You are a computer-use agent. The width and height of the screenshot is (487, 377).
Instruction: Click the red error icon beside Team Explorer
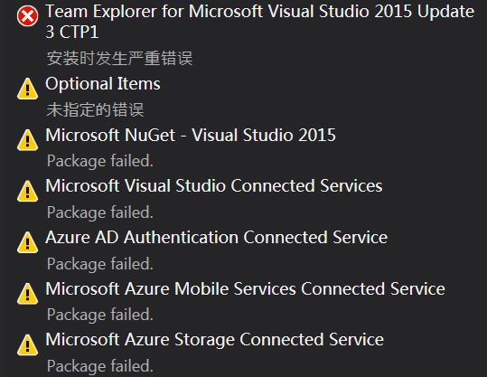[28, 16]
